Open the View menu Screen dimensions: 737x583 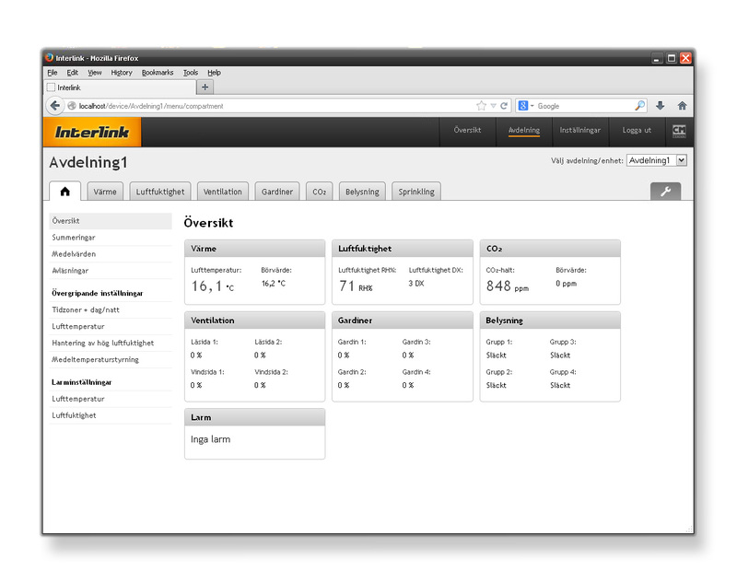tap(95, 73)
